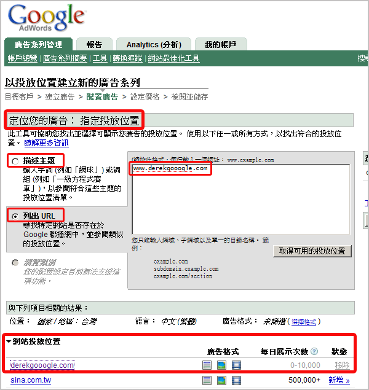Screen dimensions: 369x390
Task: Click inside the URL list text area
Action: point(240,200)
